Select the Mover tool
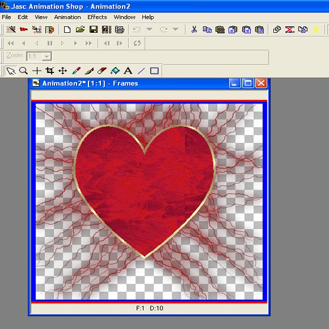 [63, 71]
